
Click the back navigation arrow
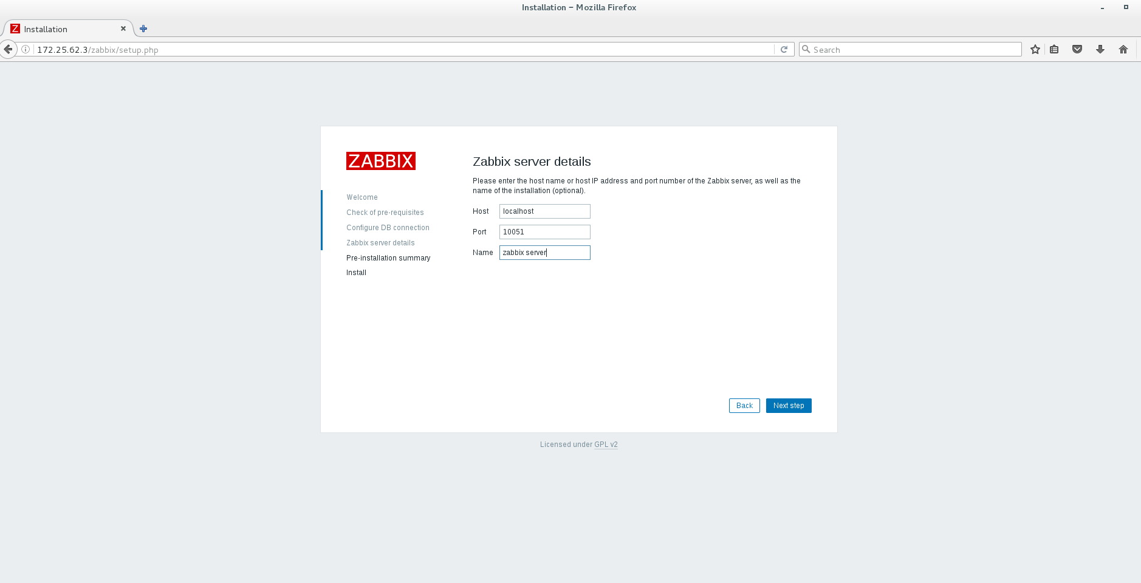[x=9, y=49]
